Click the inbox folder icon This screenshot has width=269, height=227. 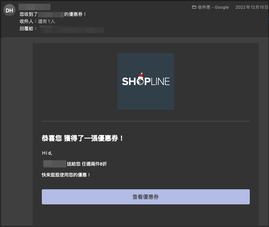point(194,7)
